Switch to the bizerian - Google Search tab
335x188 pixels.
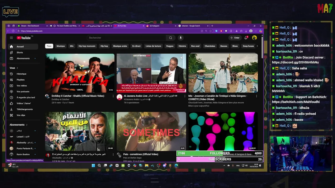193,26
